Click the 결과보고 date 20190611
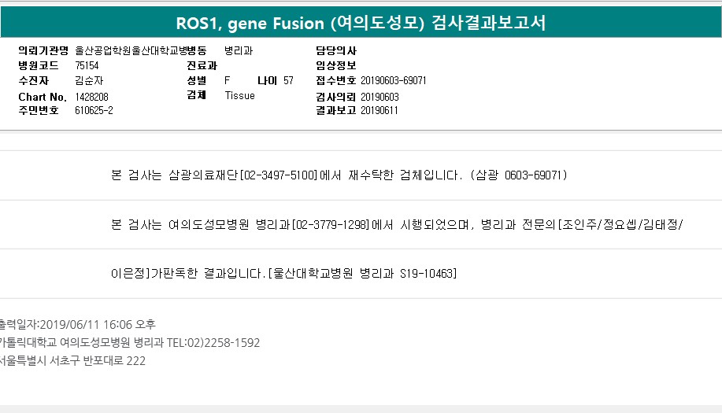 click(x=379, y=110)
